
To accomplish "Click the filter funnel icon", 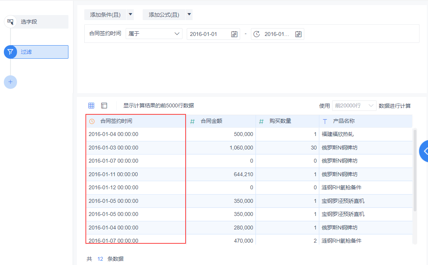I will click(x=10, y=52).
